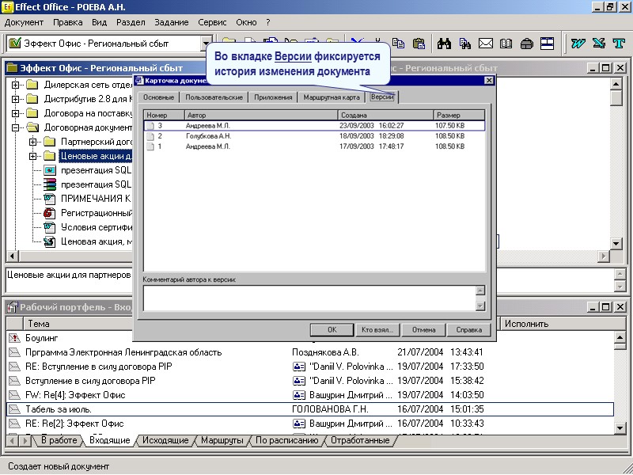Select the Отработанные tab in portfolio
This screenshot has height=475, width=633.
click(x=360, y=440)
